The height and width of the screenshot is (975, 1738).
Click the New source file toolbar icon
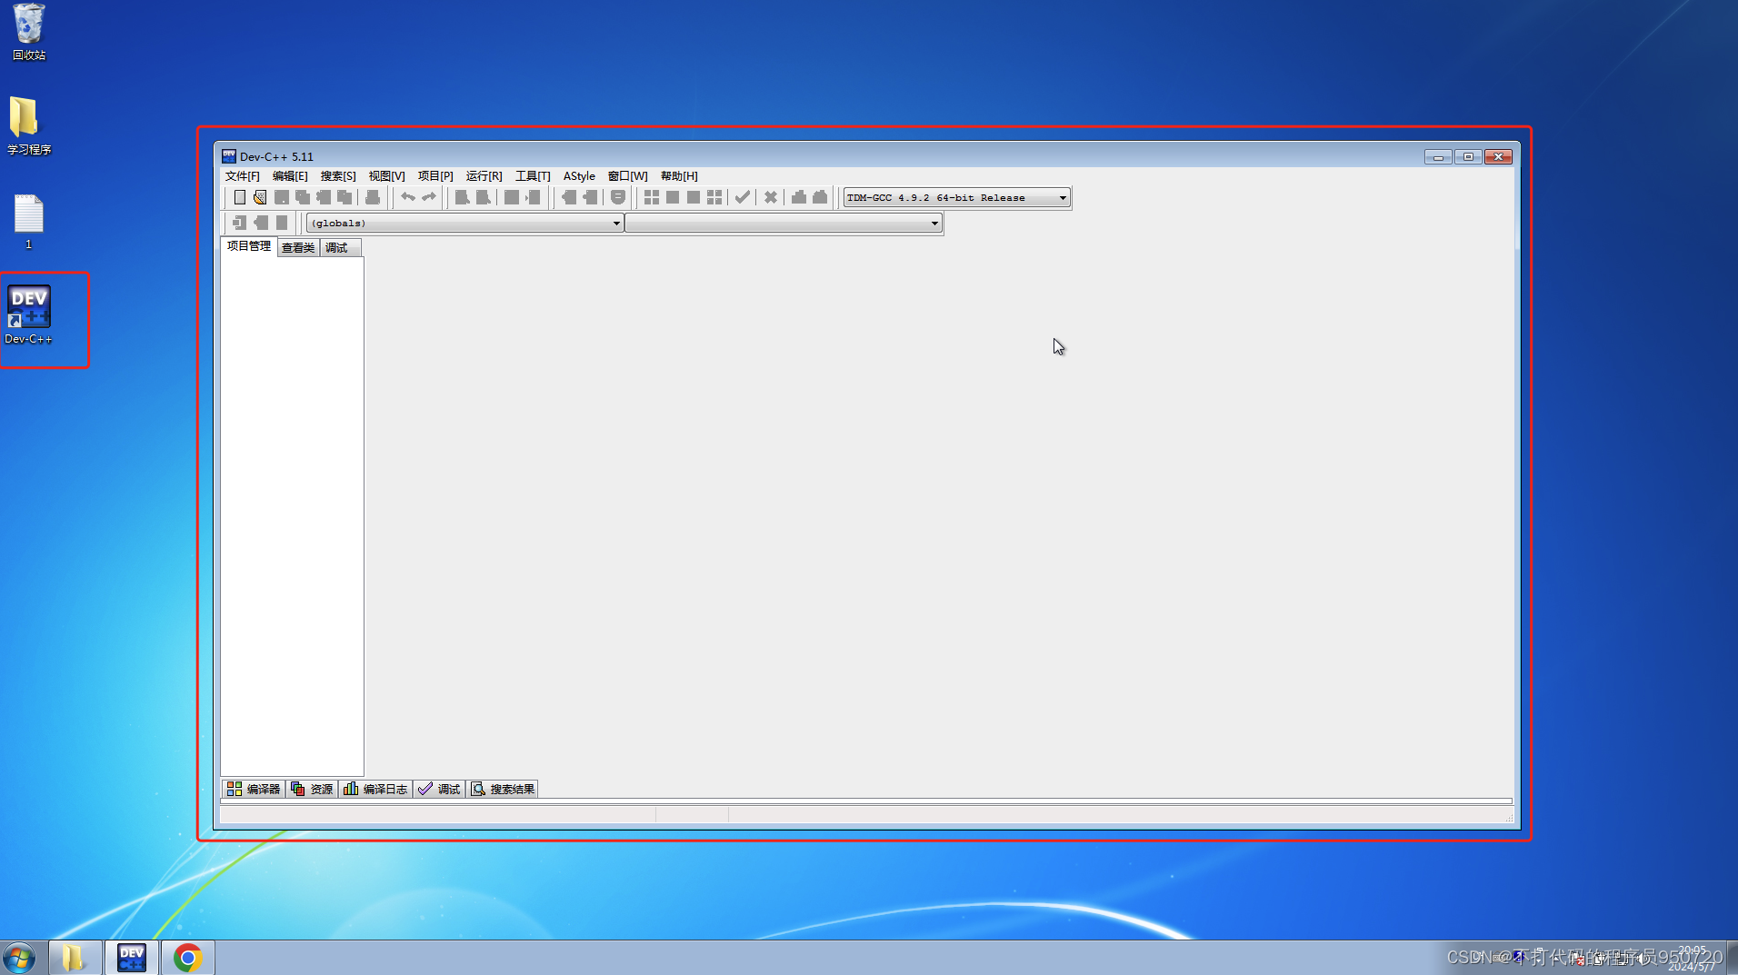(x=240, y=197)
